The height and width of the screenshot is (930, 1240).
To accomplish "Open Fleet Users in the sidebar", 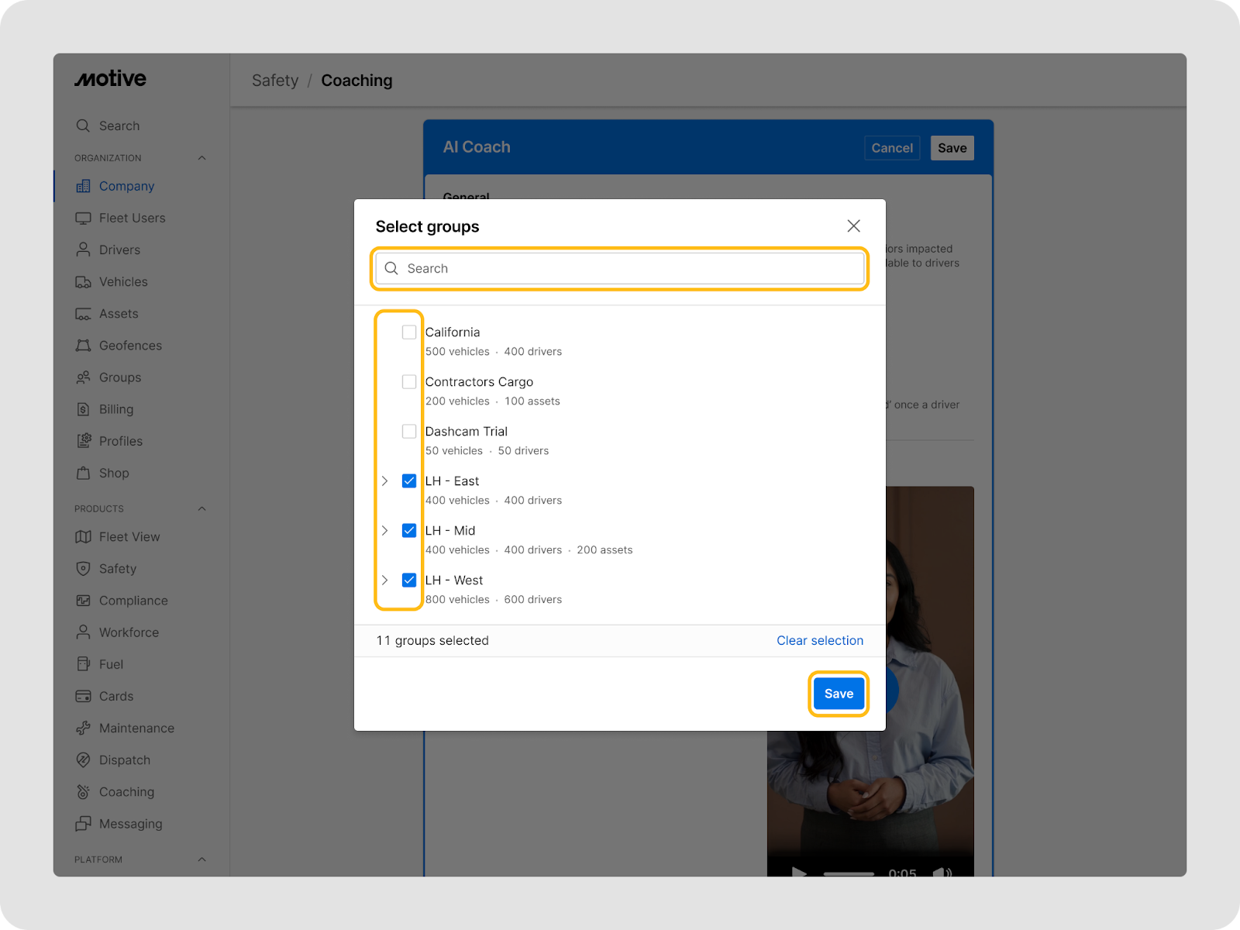I will coord(132,219).
